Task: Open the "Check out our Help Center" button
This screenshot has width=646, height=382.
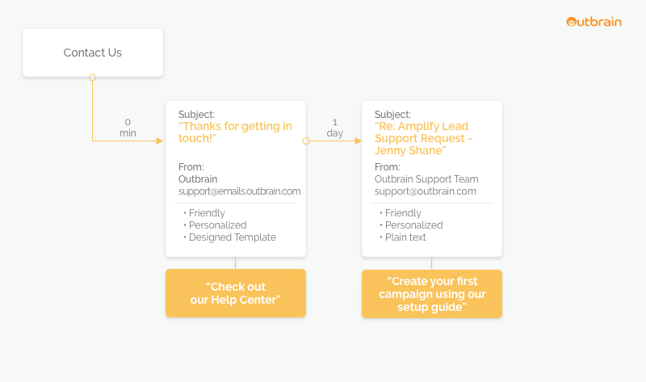Action: [x=236, y=293]
